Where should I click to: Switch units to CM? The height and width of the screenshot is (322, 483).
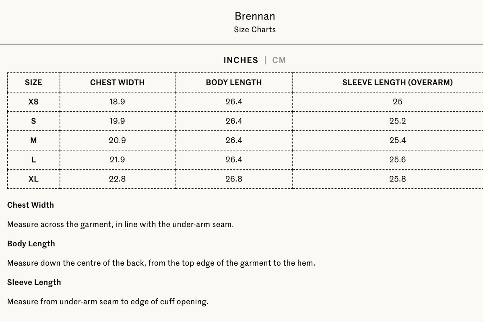click(x=279, y=60)
